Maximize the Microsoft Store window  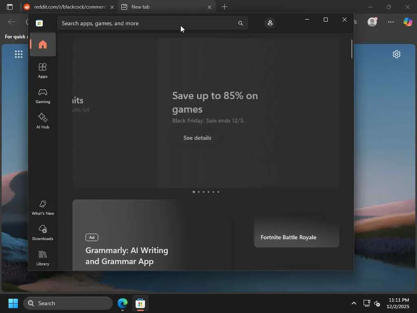[x=325, y=20]
